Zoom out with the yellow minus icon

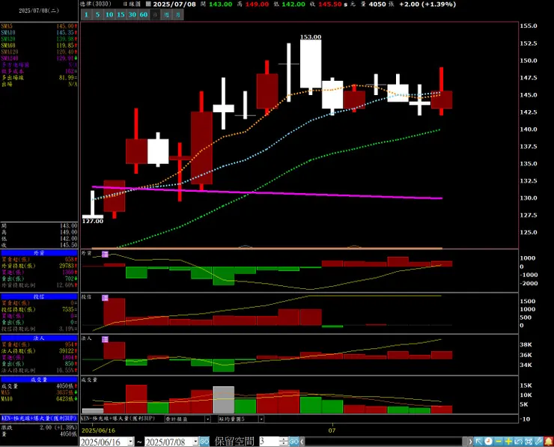[x=499, y=441]
